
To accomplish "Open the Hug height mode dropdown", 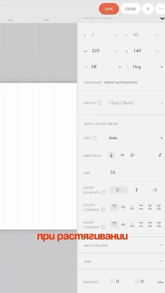I will (148, 67).
